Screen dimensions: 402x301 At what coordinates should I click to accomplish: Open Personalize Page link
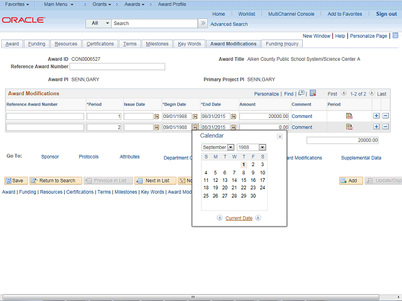(369, 36)
